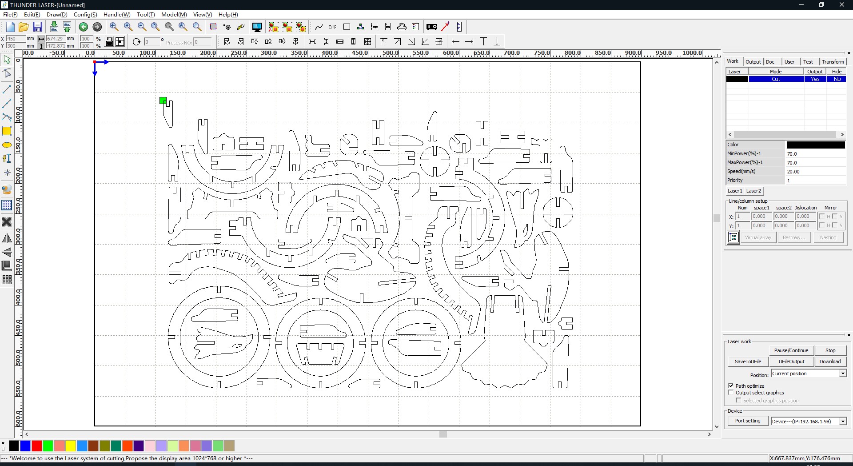Open a file with the folder icon
This screenshot has height=466, width=853.
[x=24, y=27]
